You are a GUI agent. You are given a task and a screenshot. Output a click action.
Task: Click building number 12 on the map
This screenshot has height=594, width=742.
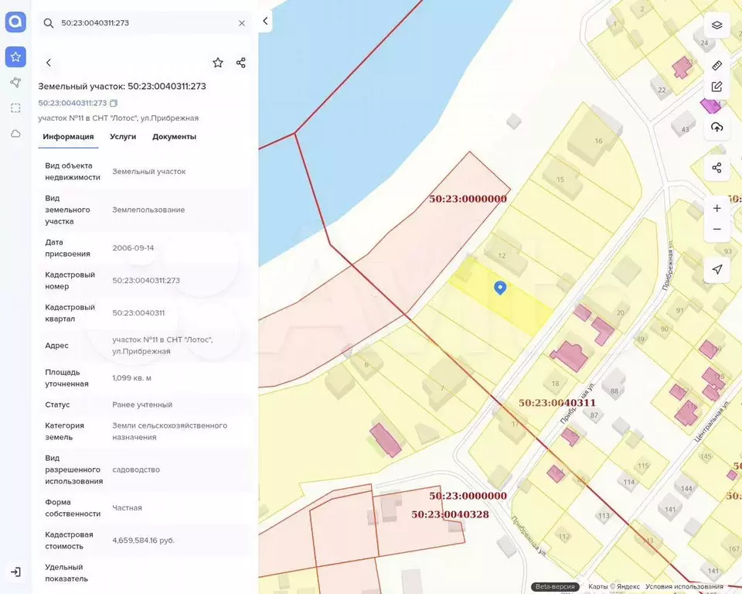502,255
